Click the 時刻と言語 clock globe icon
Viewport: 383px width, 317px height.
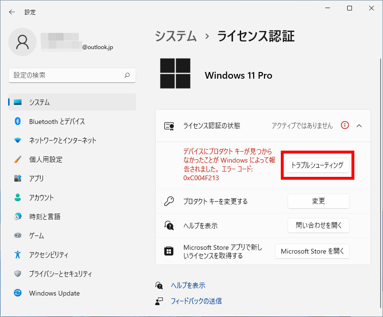point(18,216)
